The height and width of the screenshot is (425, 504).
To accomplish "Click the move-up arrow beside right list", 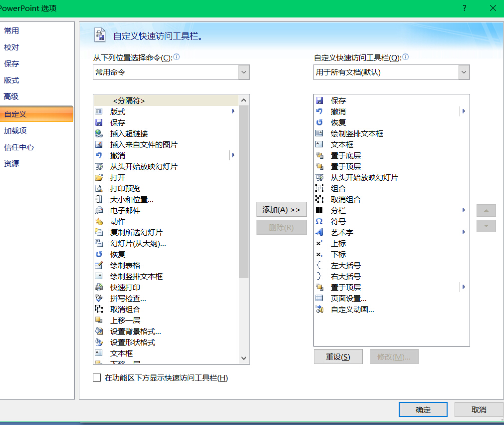I will [x=486, y=210].
